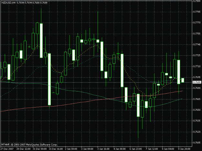Click the current price label 0.7688
Image resolution: width=202 pixels, height=151 pixels.
197,82
